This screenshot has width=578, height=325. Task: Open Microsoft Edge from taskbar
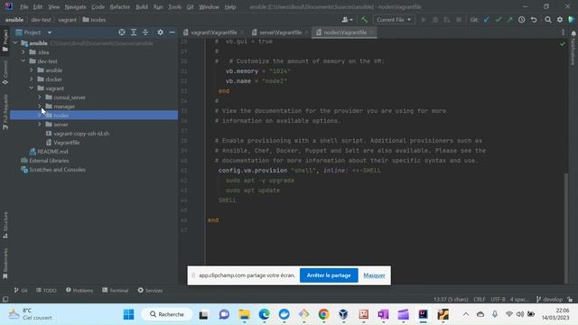pos(264,314)
